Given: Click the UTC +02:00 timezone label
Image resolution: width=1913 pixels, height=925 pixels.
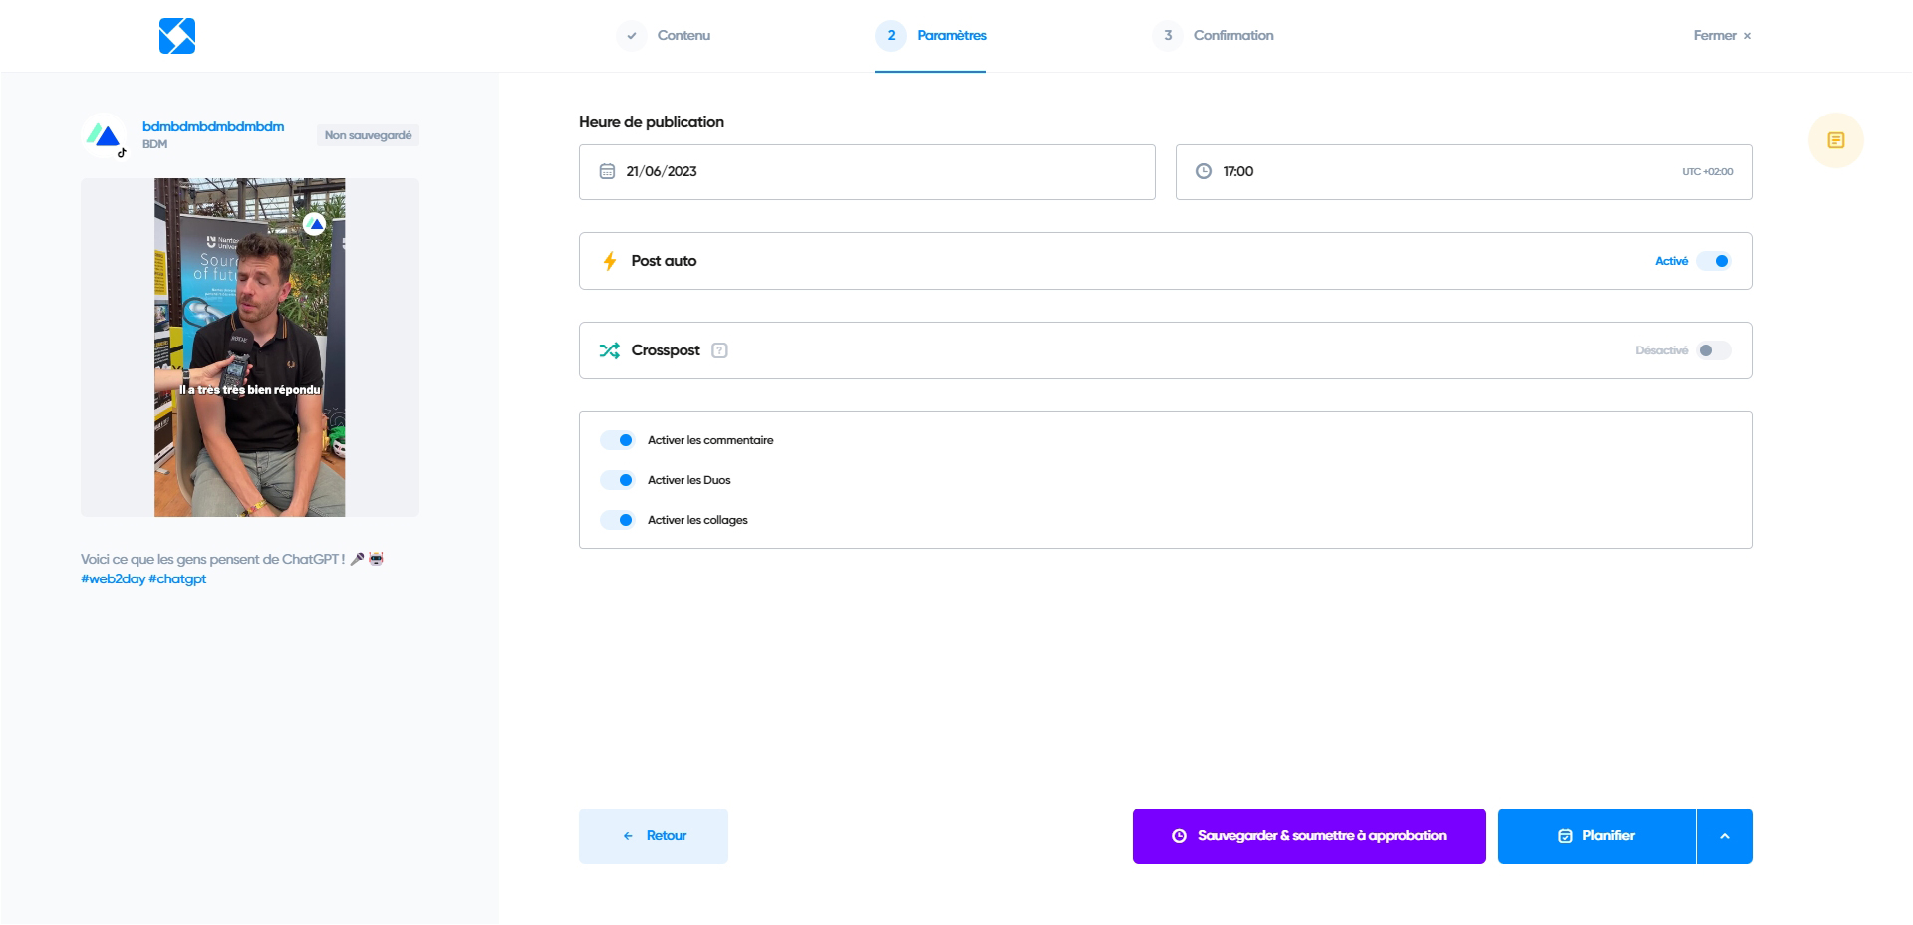Looking at the screenshot, I should coord(1708,172).
